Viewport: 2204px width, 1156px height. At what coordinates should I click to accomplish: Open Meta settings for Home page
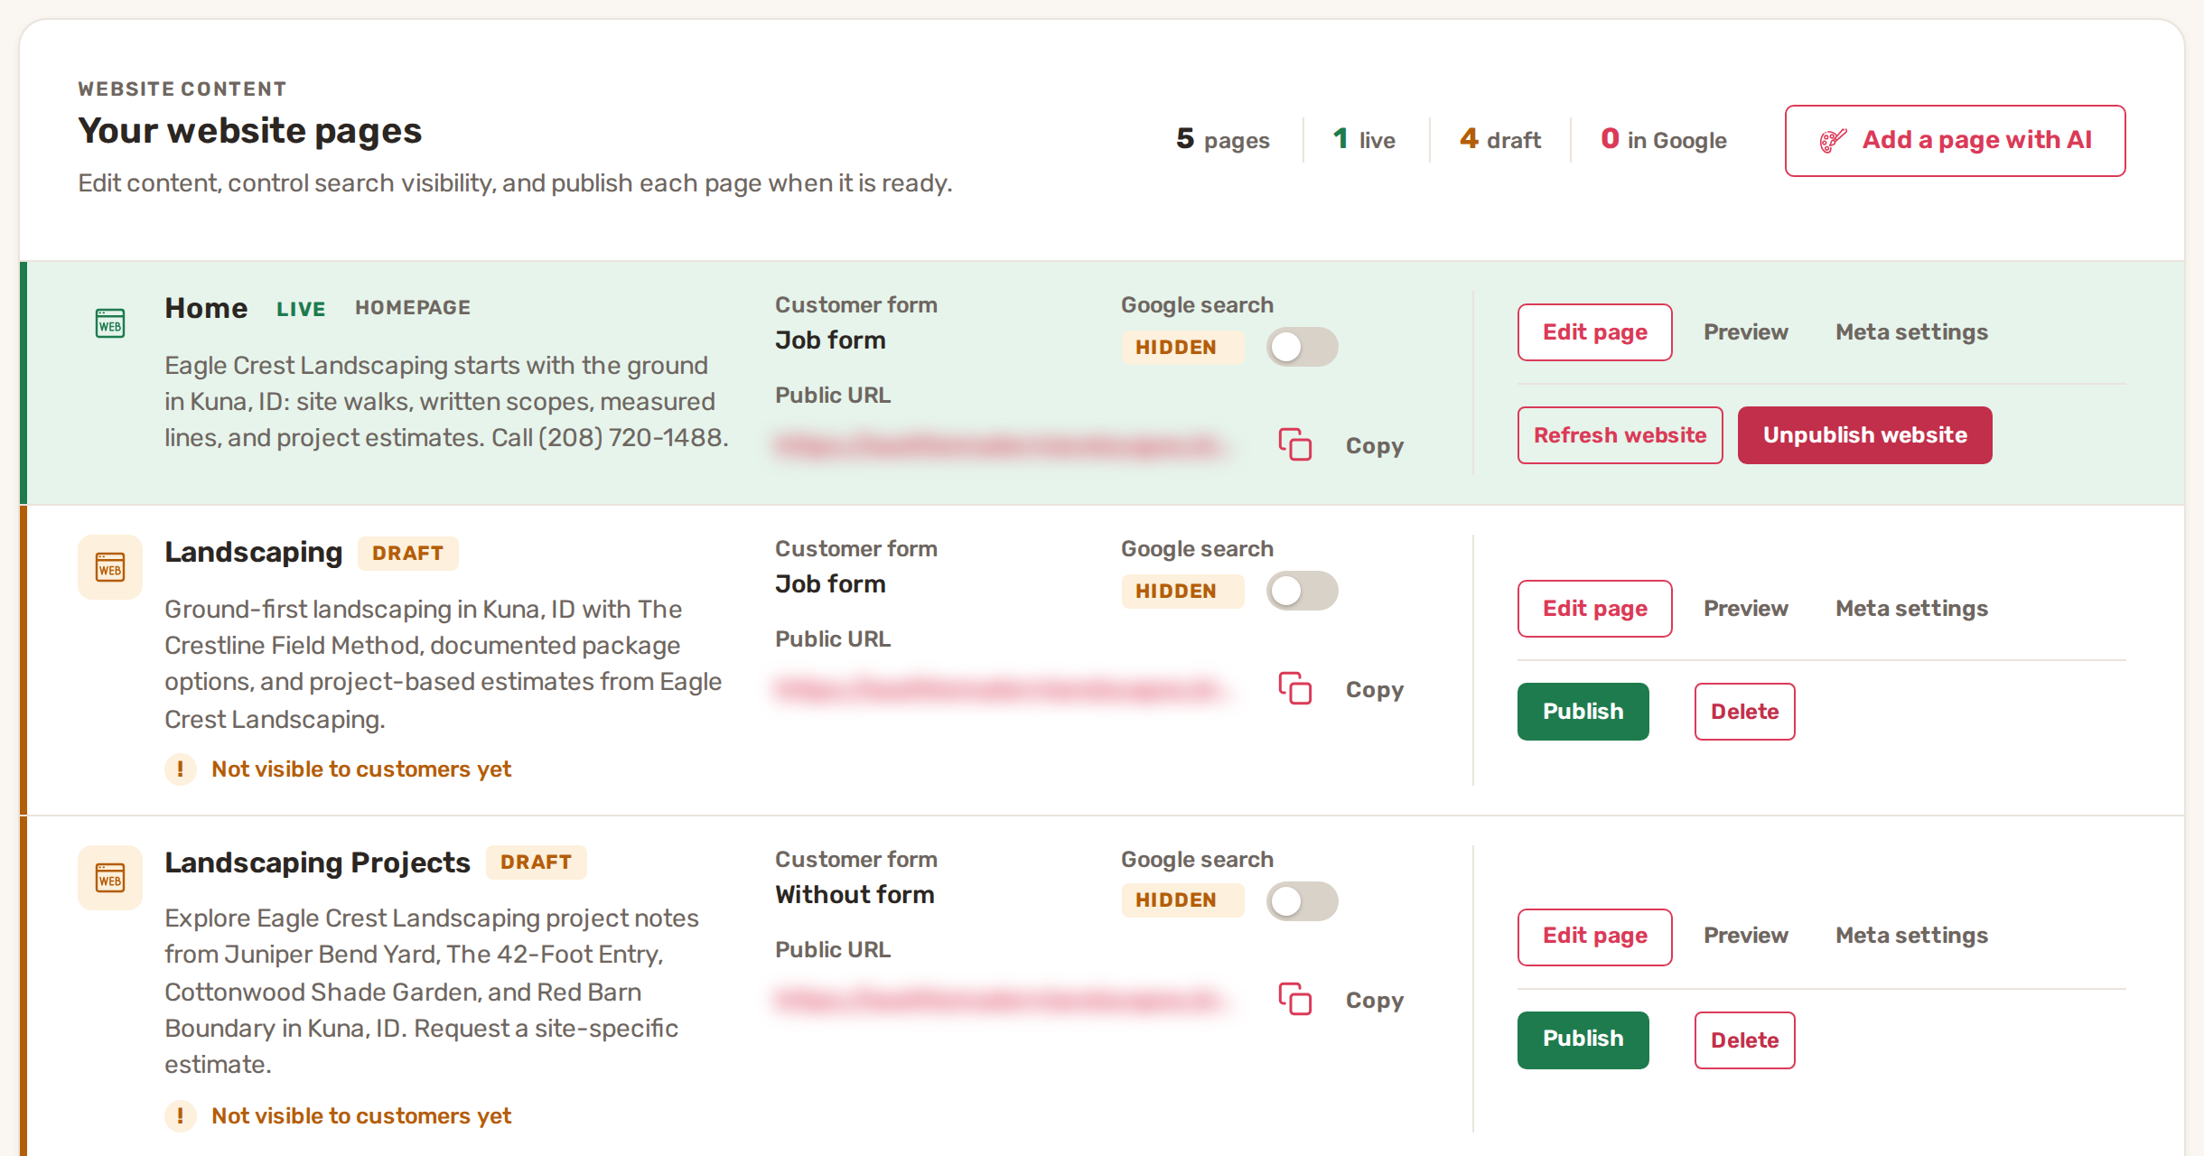click(x=1911, y=332)
